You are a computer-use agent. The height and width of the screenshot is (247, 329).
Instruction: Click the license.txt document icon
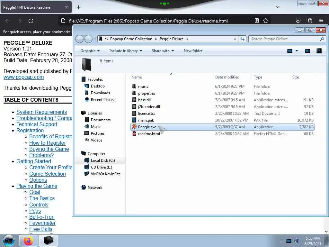[134, 114]
